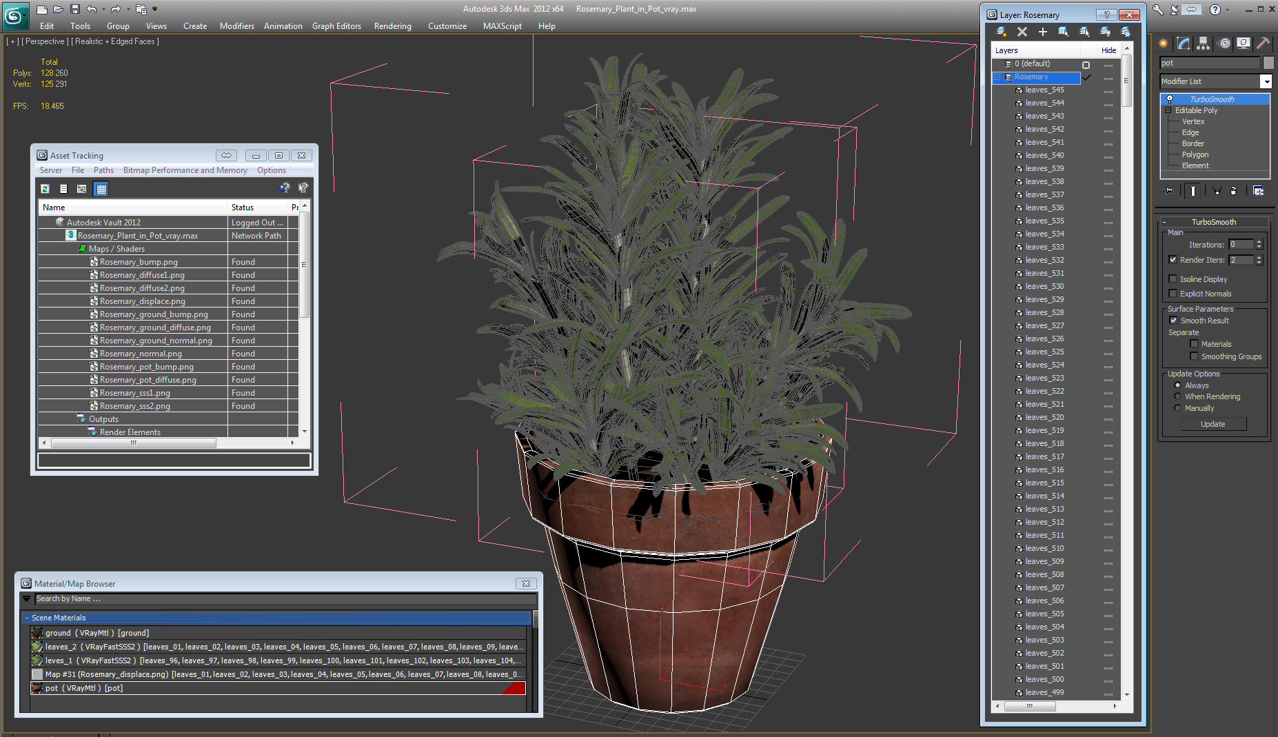Collapse Scene Materials group
Image resolution: width=1278 pixels, height=737 pixels.
point(27,618)
